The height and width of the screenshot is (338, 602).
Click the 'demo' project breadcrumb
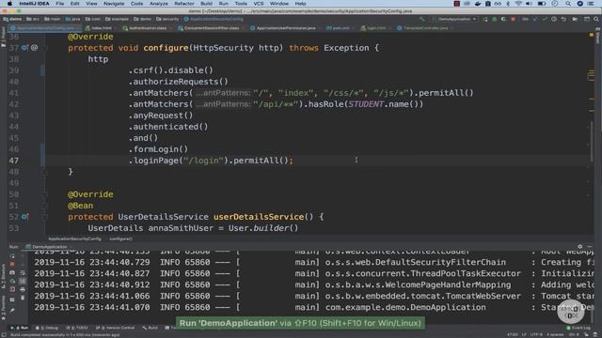[12, 19]
